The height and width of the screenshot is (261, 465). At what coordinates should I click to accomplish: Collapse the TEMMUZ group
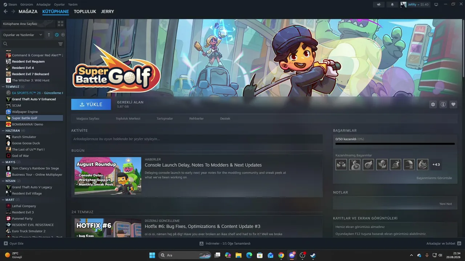click(13, 87)
